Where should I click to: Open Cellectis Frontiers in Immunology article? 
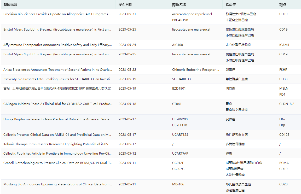click(x=57, y=154)
